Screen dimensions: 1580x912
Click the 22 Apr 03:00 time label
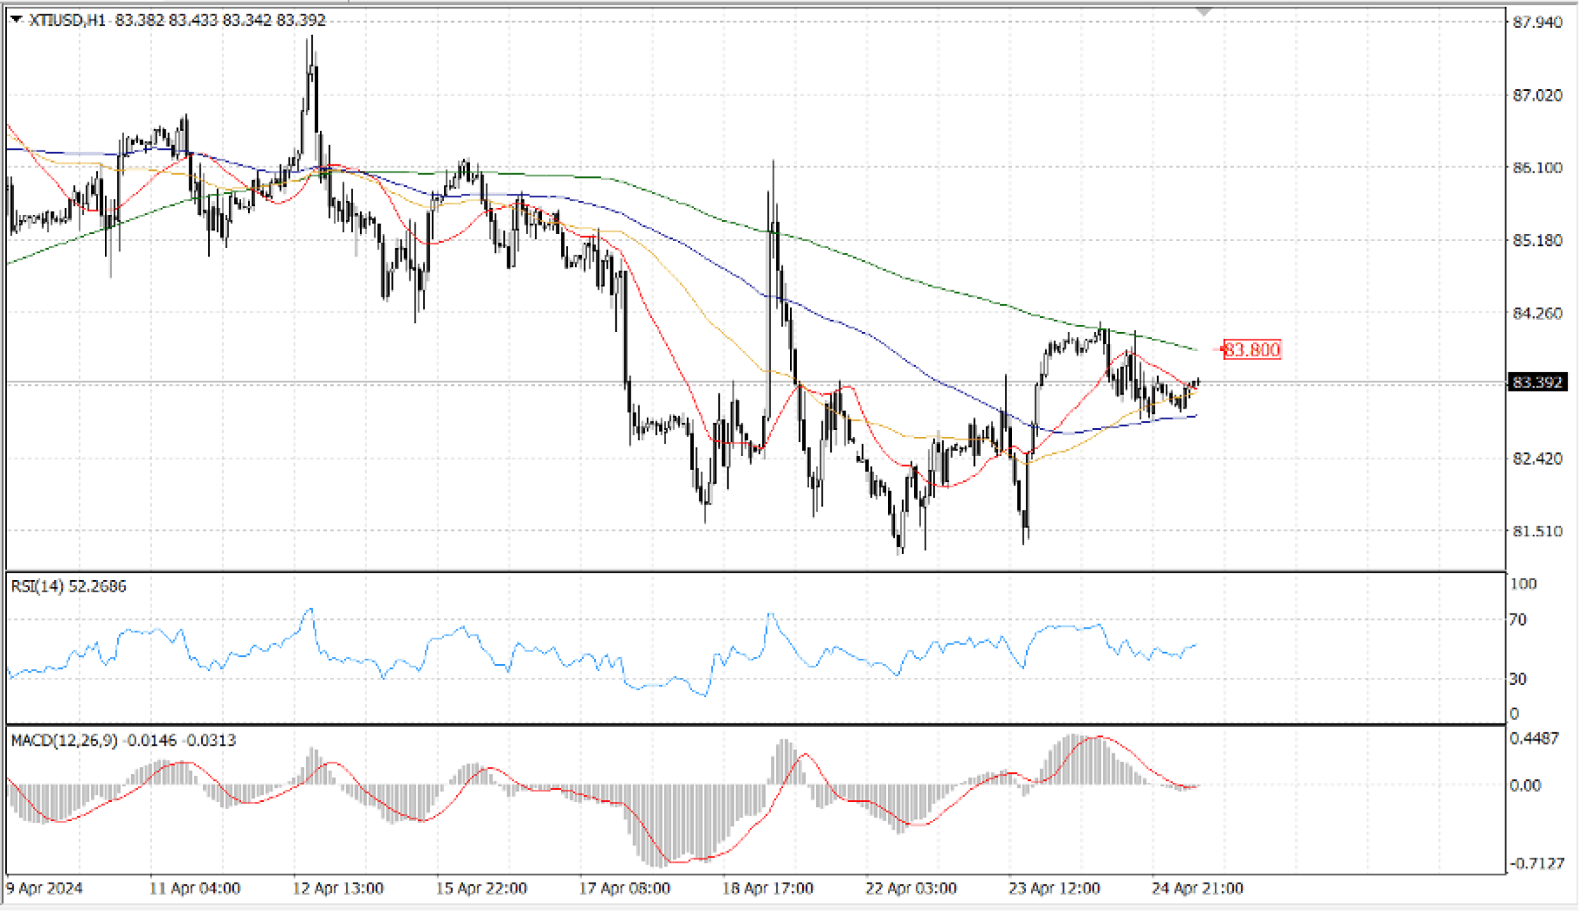(911, 888)
